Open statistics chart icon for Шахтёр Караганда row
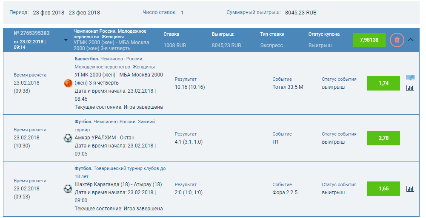 [410, 189]
